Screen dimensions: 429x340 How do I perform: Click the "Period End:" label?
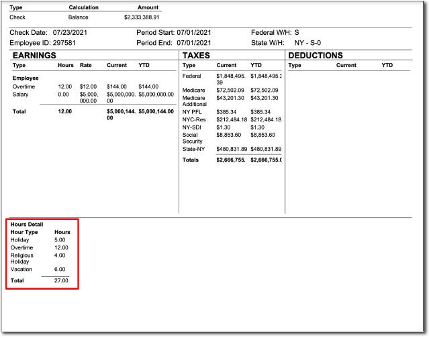[x=154, y=43]
